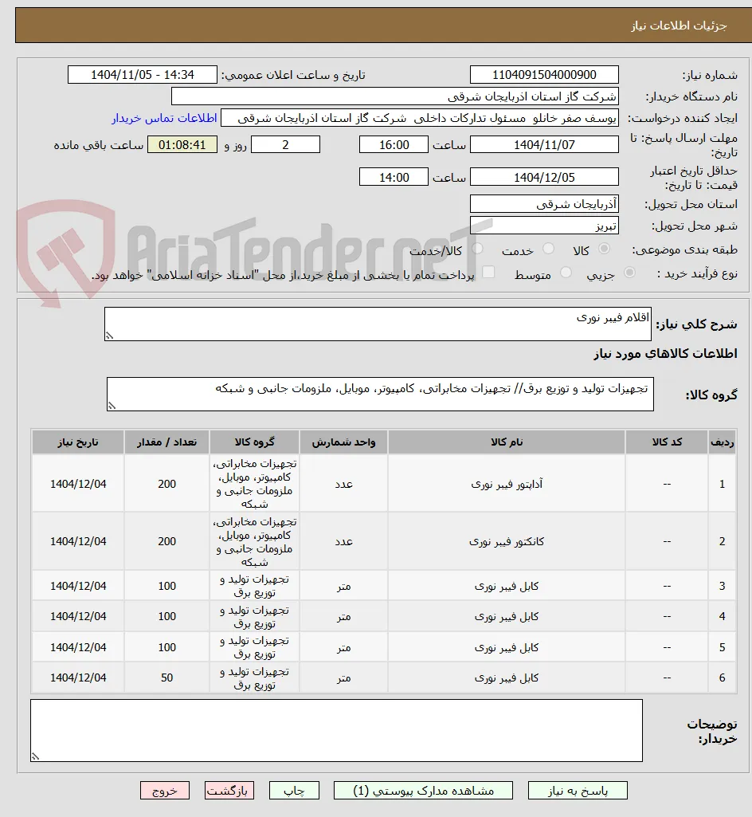Image resolution: width=752 pixels, height=817 pixels.
Task: Click the announcement date field 1404/11/05 - 14:34
Action: [142, 74]
